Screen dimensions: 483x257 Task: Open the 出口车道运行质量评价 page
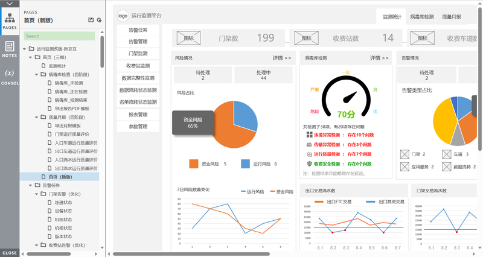point(76,151)
